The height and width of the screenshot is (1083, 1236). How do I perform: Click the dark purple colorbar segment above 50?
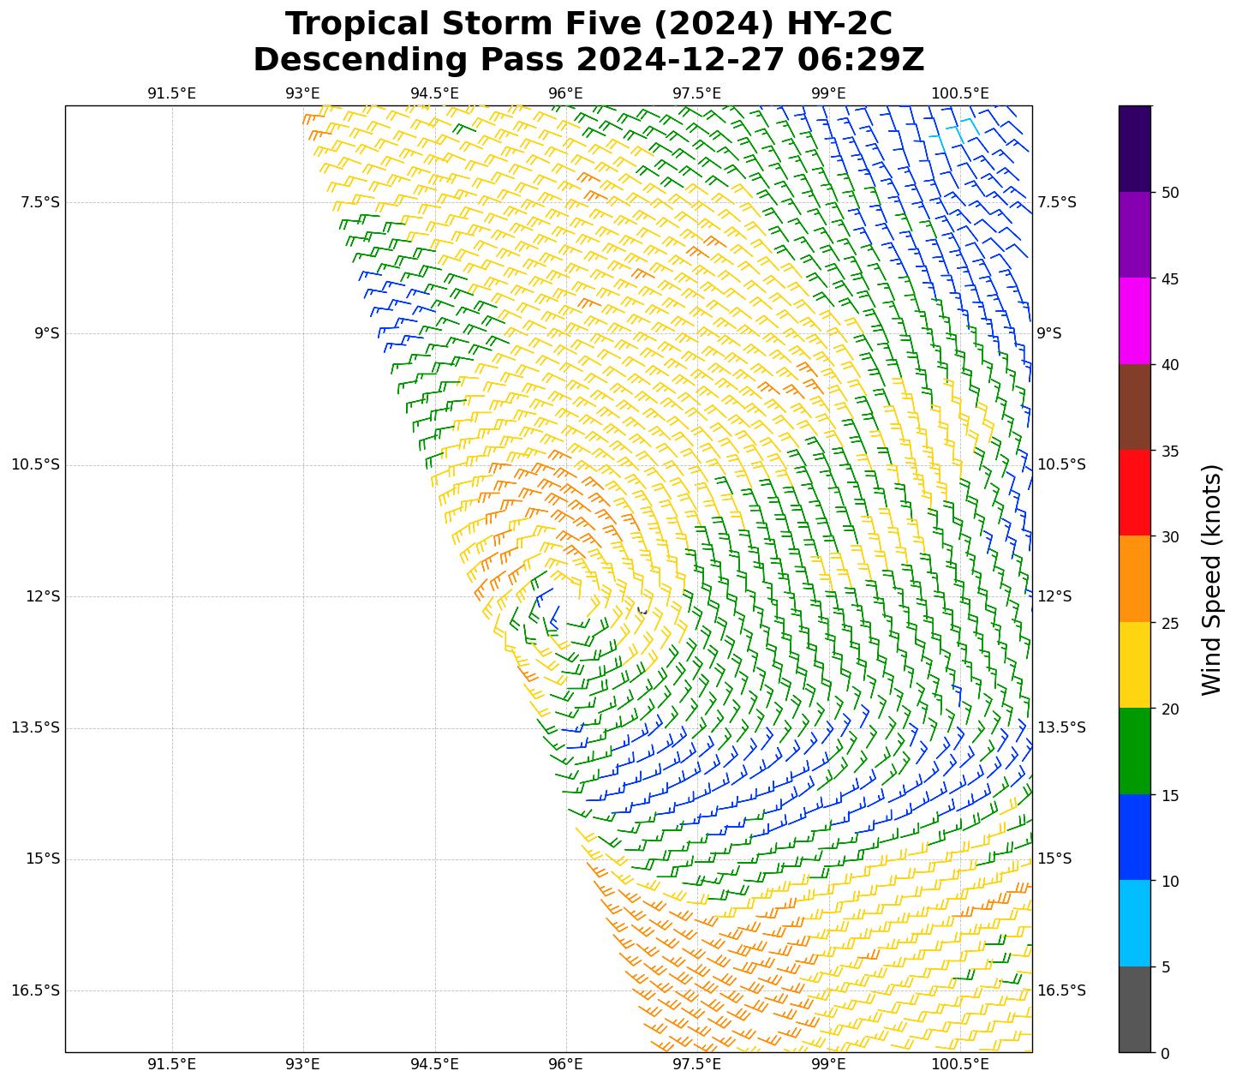pos(1135,148)
